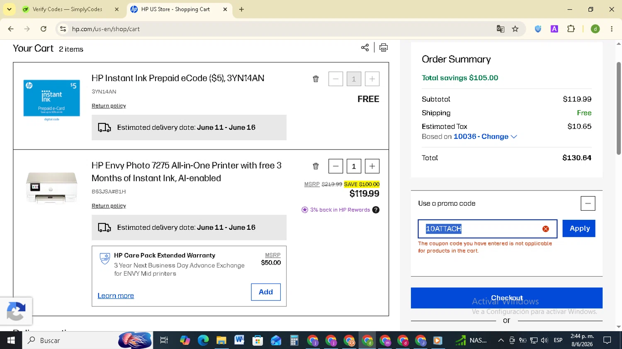Print the cart with the printer icon
Screen dimensions: 622x349
[x=384, y=48]
